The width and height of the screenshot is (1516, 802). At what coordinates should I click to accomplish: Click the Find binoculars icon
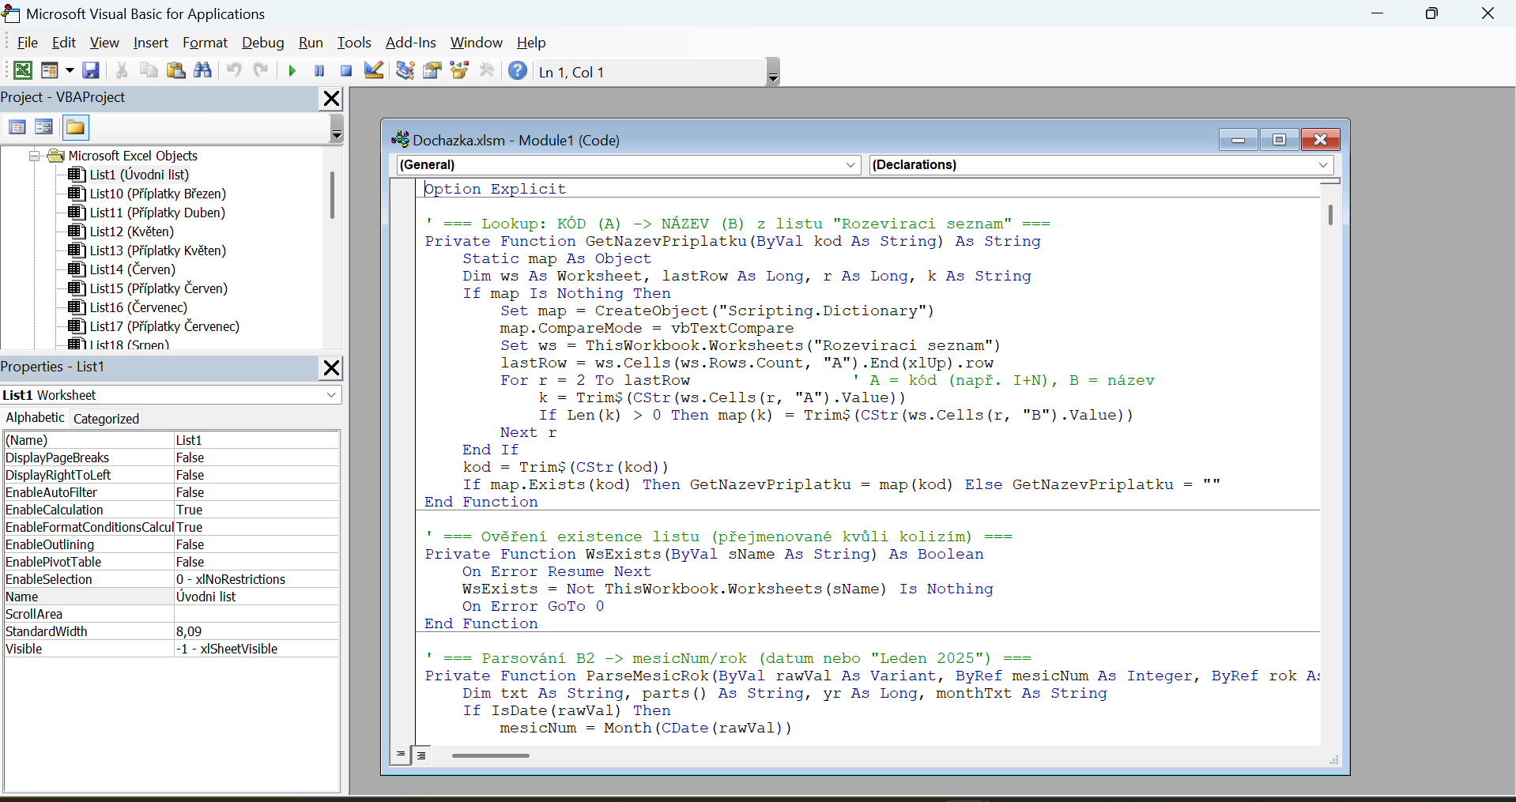(x=203, y=71)
